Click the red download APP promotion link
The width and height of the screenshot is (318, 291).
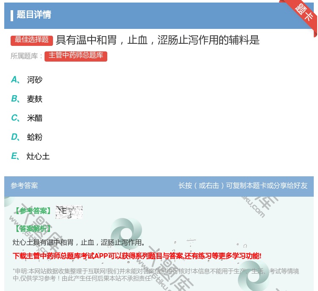137,256
